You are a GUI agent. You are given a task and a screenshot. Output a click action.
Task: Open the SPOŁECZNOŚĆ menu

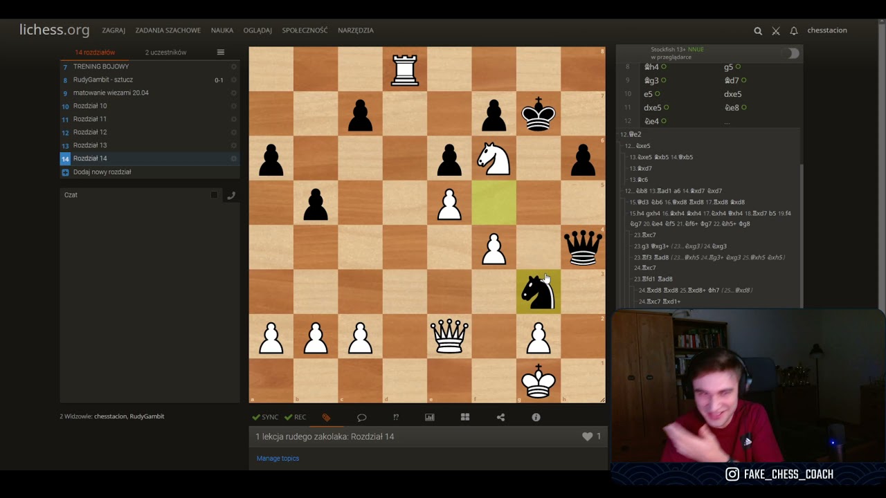pyautogui.click(x=305, y=30)
